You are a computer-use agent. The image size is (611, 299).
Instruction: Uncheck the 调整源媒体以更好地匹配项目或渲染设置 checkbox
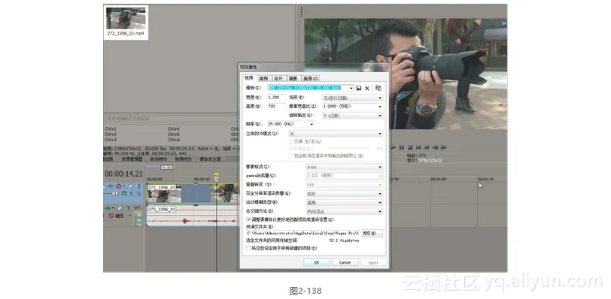(x=248, y=219)
